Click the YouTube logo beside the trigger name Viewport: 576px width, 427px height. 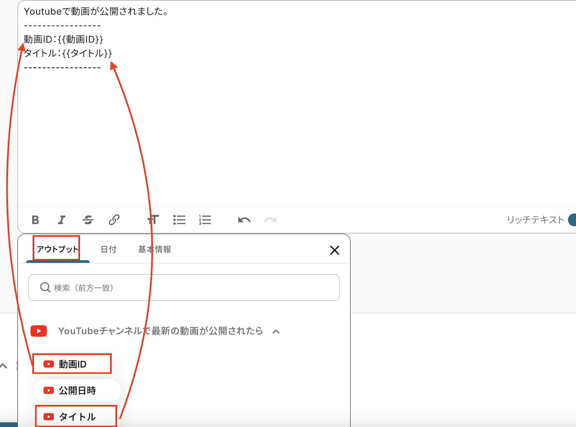click(39, 331)
